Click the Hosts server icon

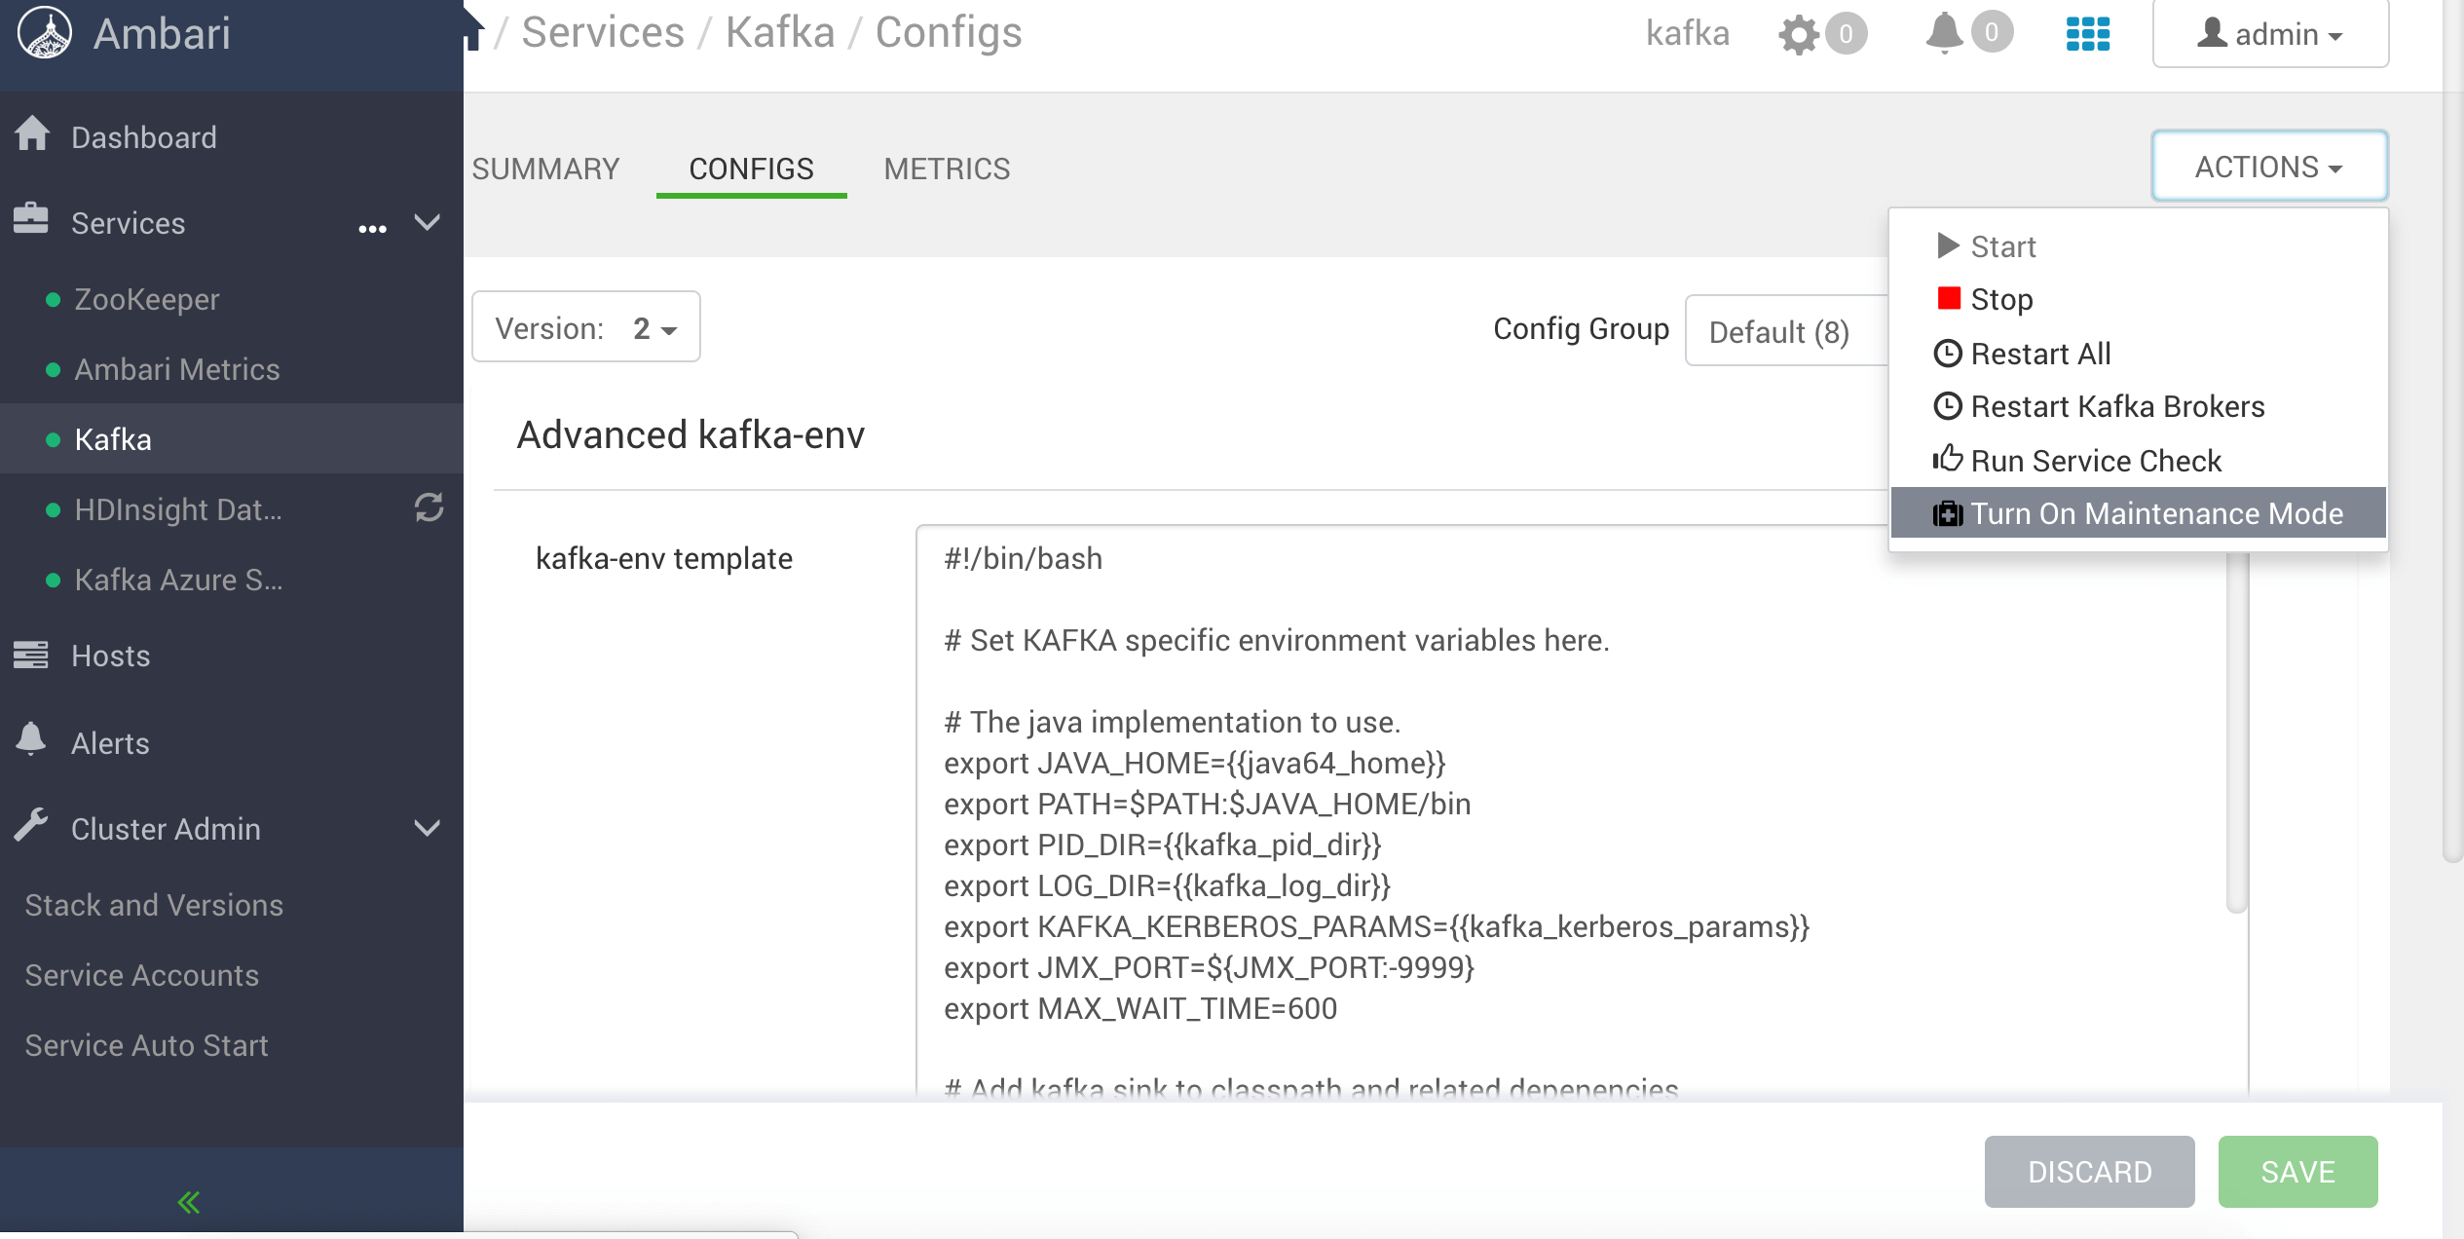31,655
